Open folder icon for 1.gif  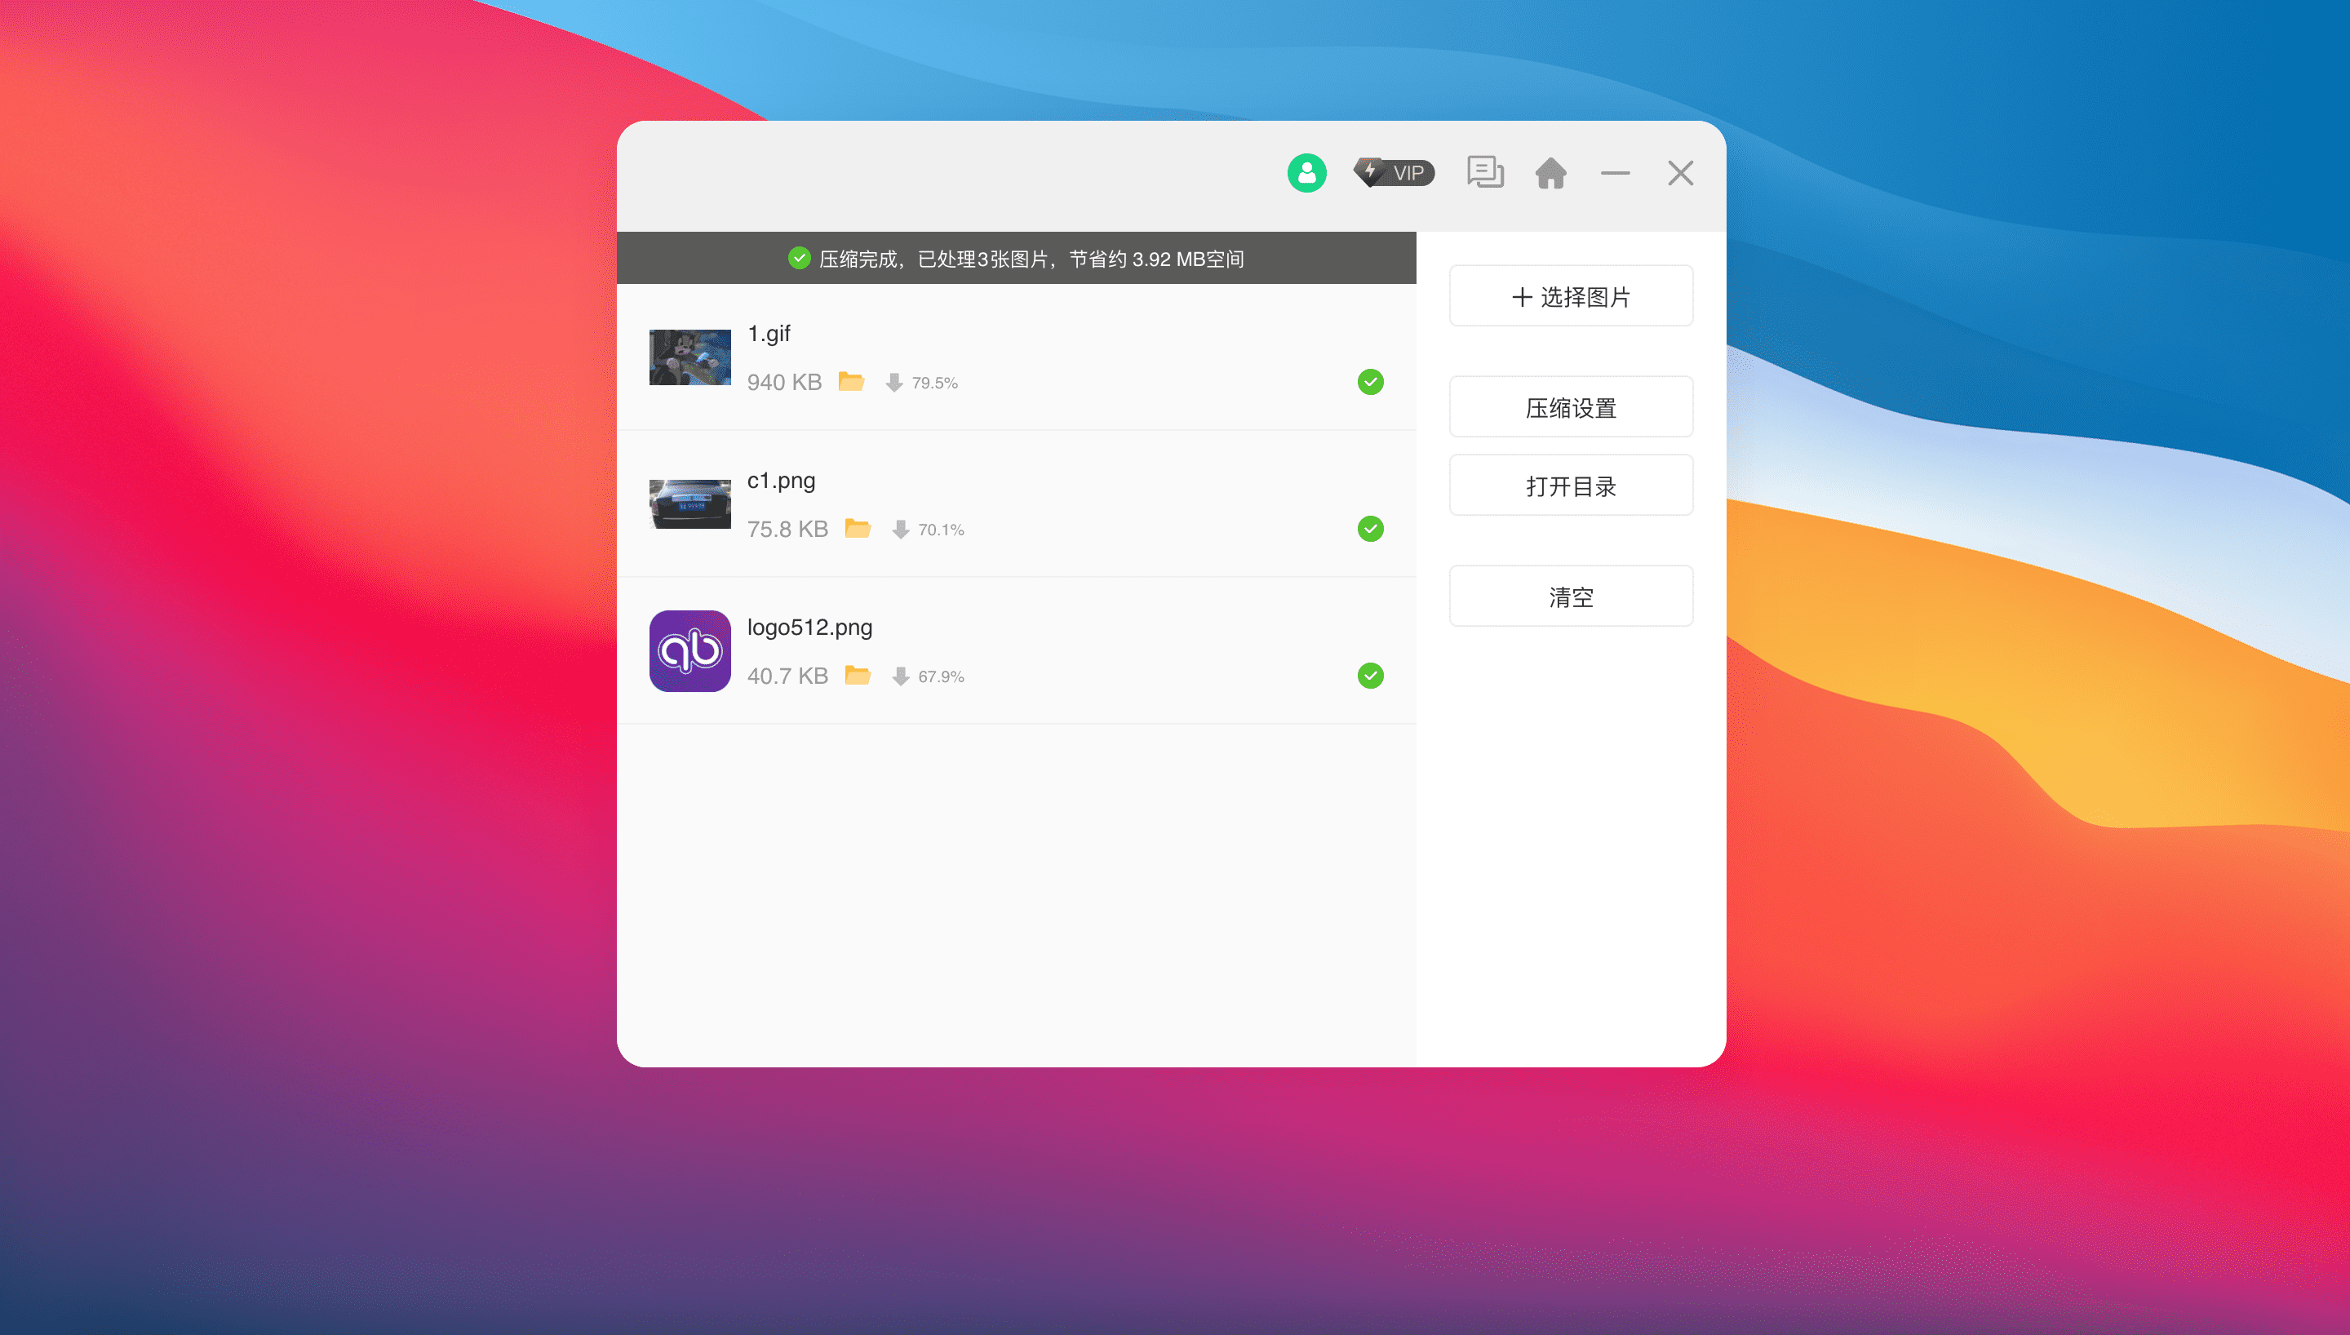click(851, 381)
